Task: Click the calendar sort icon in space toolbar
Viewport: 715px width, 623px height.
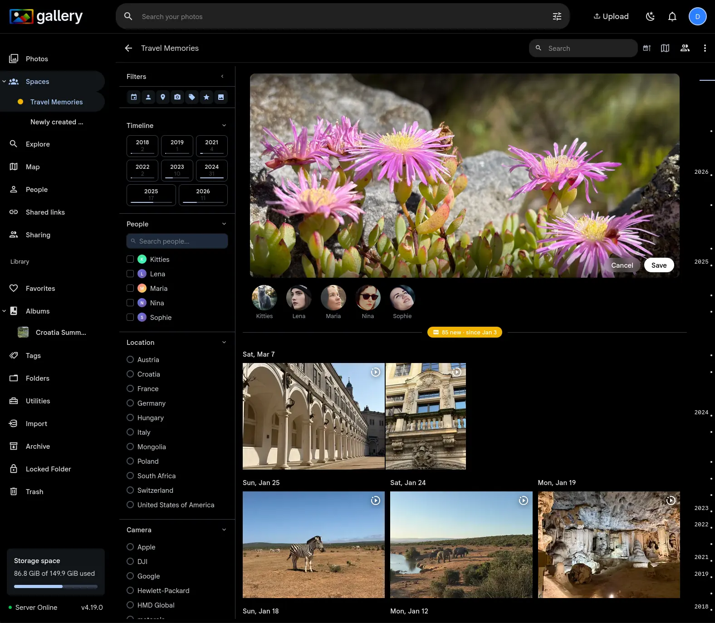Action: [647, 48]
